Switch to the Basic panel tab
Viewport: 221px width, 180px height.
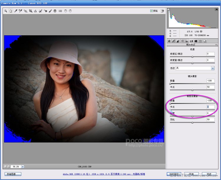[169, 41]
